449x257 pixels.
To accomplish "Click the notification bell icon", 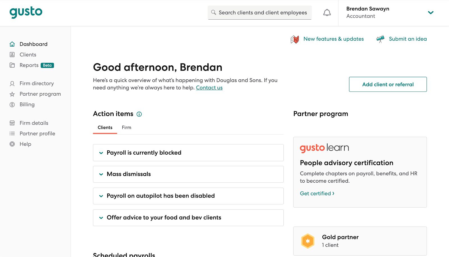I will (327, 13).
